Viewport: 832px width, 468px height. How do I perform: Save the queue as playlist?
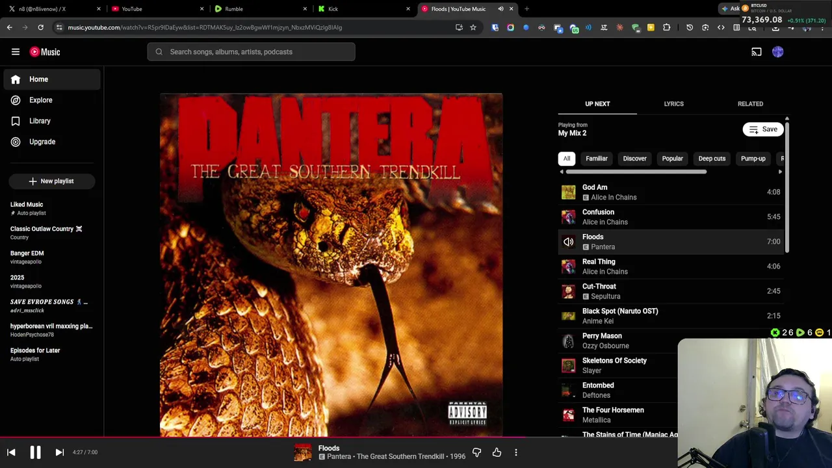click(x=763, y=129)
